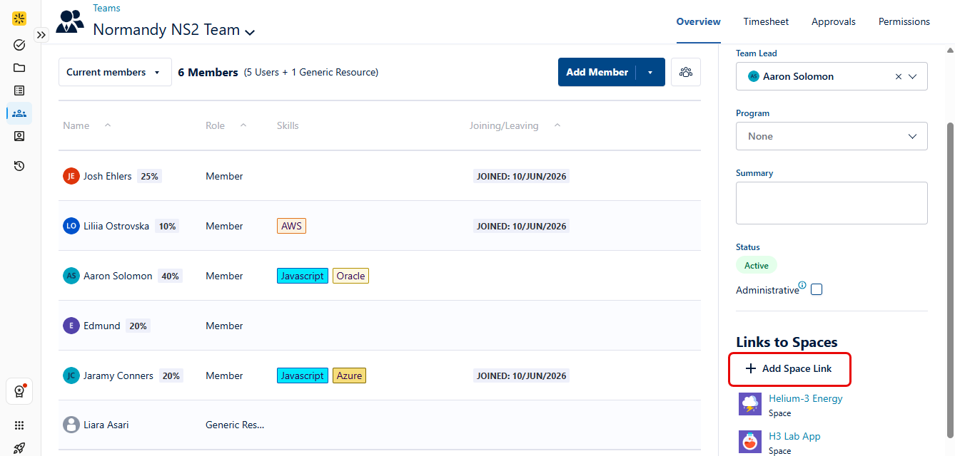Open the Helium-3 Energy space link
955x456 pixels.
(x=806, y=398)
